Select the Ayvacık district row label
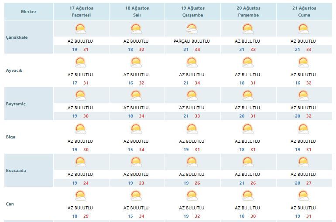This screenshot has height=222, width=336. pyautogui.click(x=14, y=70)
